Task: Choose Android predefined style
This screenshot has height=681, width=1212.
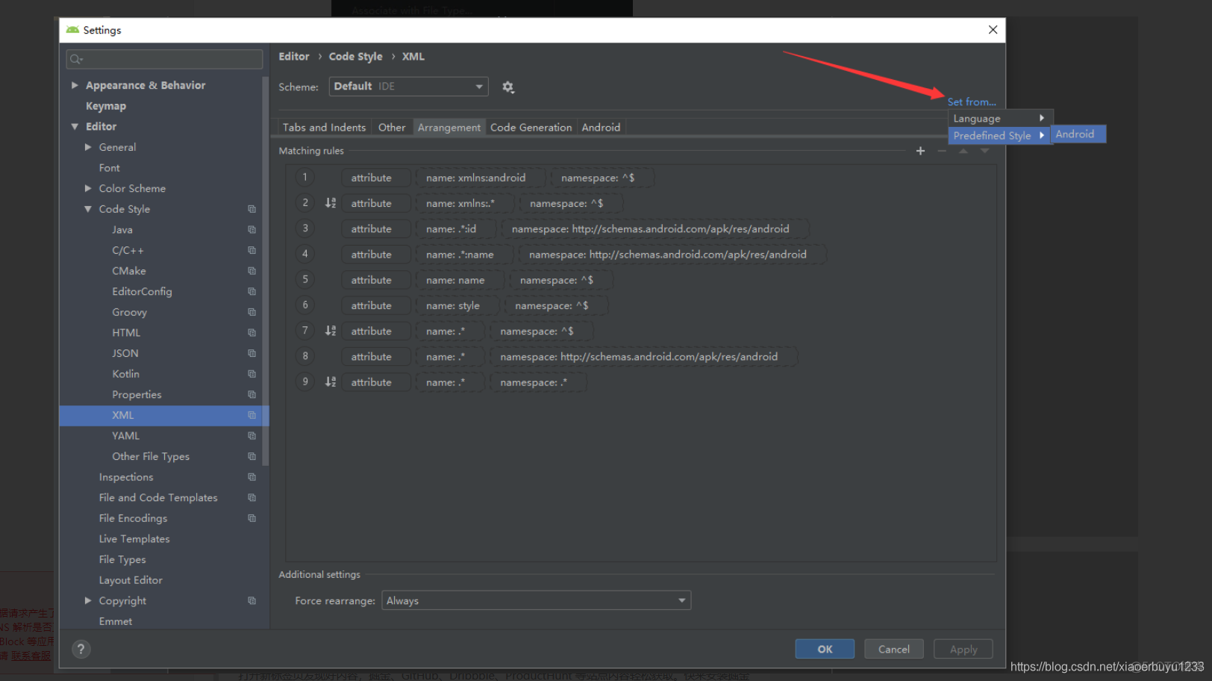Action: pos(1078,134)
